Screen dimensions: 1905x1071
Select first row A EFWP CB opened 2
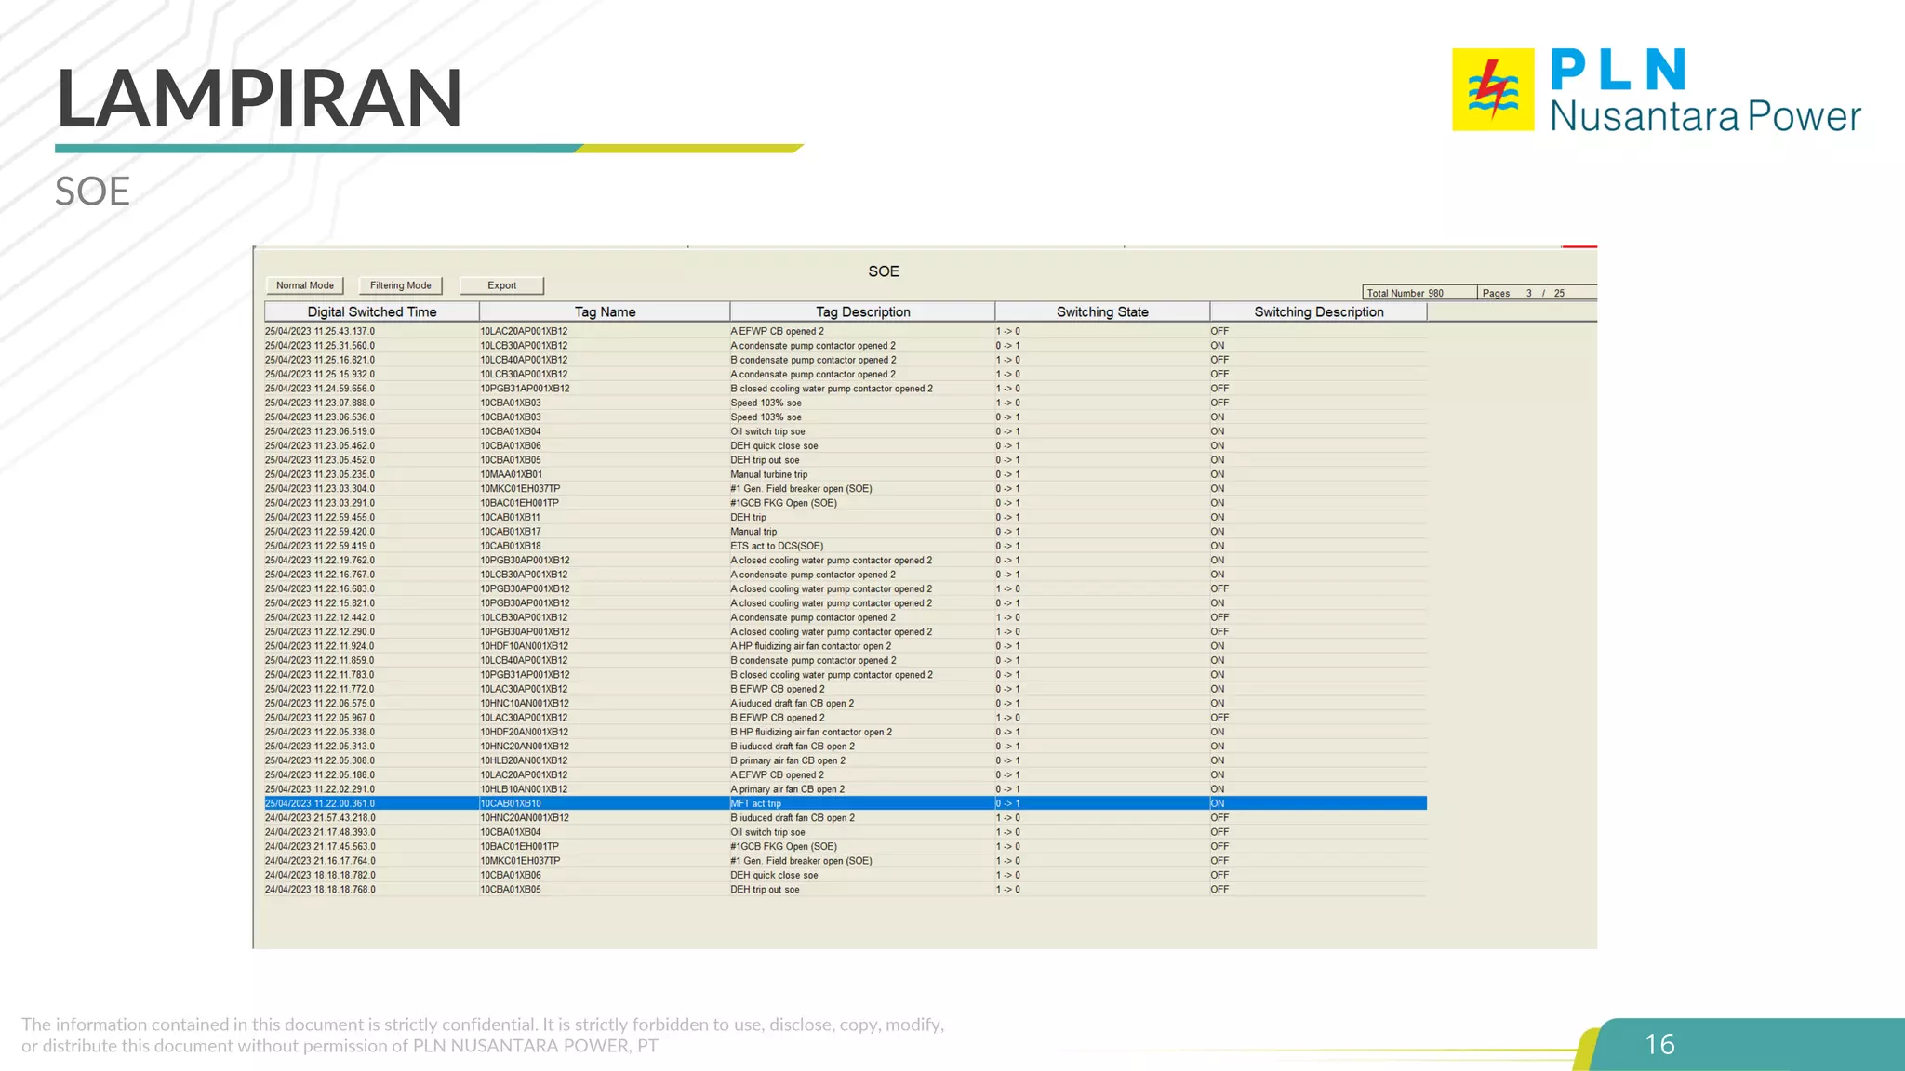pos(777,331)
